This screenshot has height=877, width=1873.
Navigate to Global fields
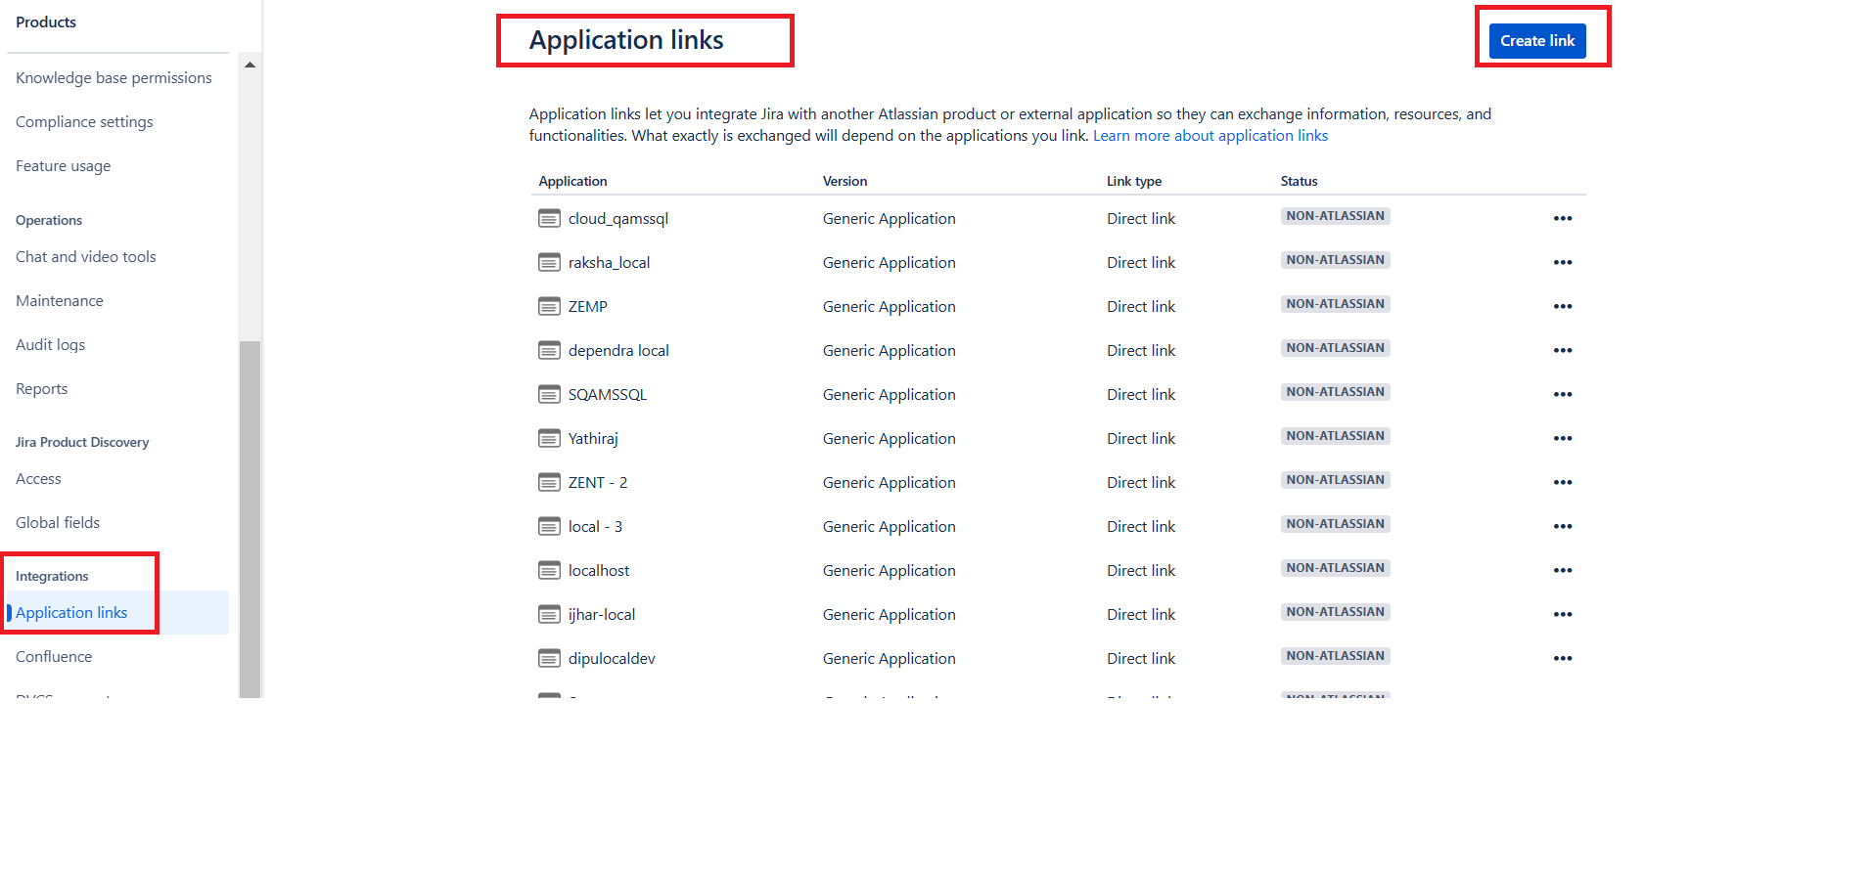click(x=58, y=523)
